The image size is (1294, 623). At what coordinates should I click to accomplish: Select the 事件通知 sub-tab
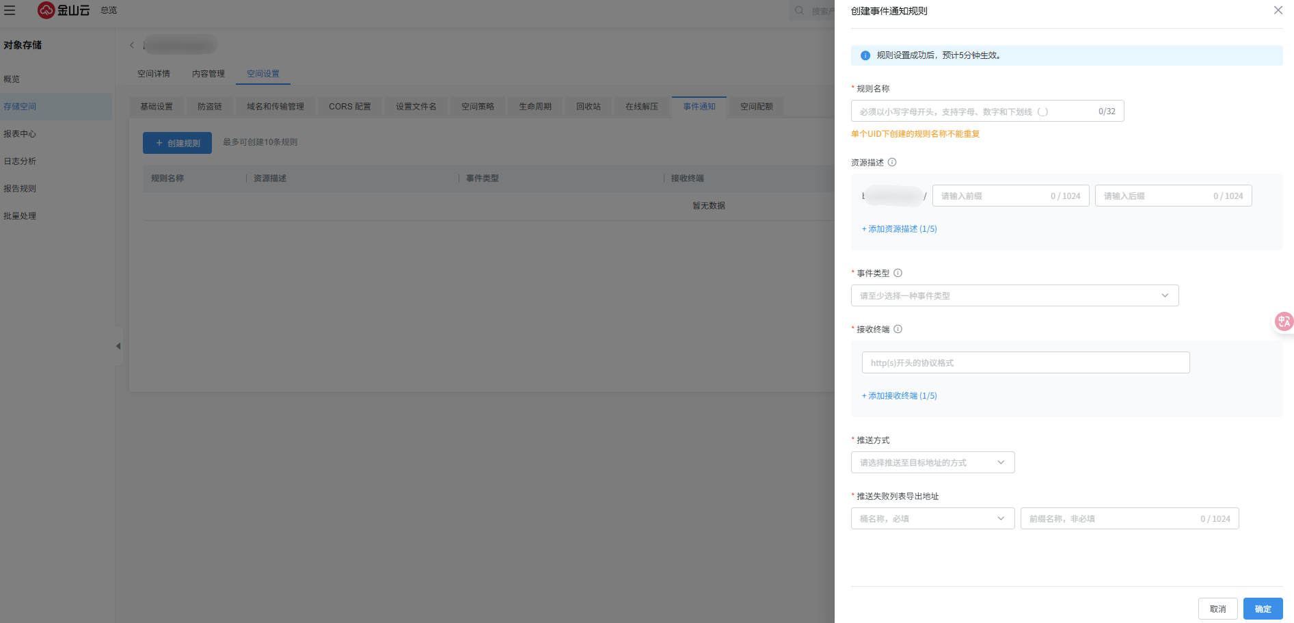699,107
